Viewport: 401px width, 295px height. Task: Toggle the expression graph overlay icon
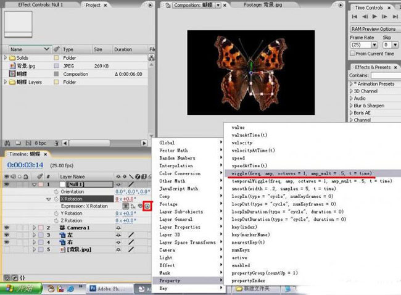point(133,206)
